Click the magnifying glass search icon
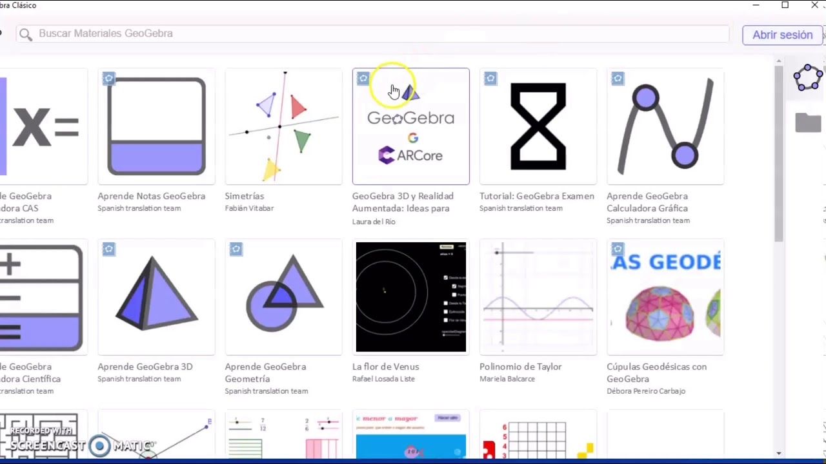 pos(25,34)
